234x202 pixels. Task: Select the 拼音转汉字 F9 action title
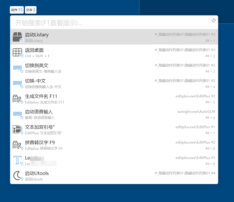(x=40, y=142)
